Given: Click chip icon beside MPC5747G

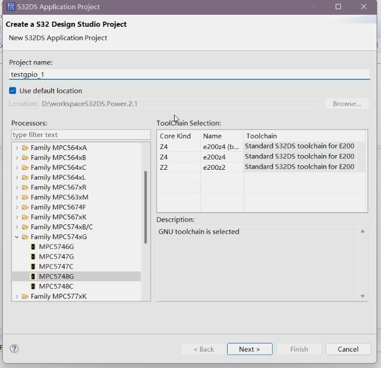Looking at the screenshot, I should coord(33,257).
